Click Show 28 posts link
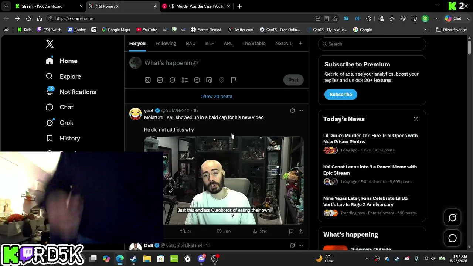The image size is (473, 266). pos(217,96)
